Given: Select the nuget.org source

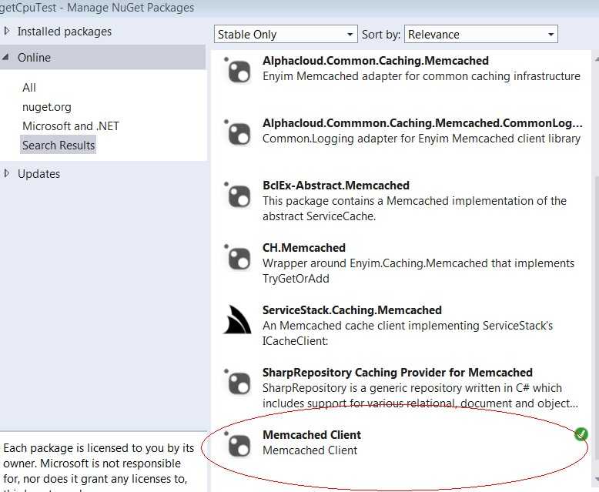Looking at the screenshot, I should point(47,107).
